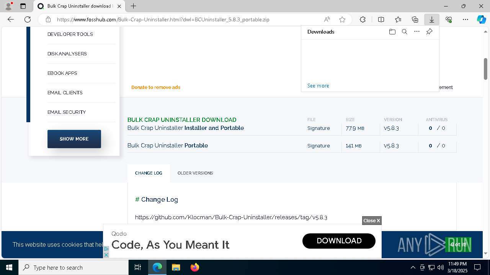Image resolution: width=490 pixels, height=275 pixels.
Task: Open Read aloud icon in address bar
Action: click(327, 19)
